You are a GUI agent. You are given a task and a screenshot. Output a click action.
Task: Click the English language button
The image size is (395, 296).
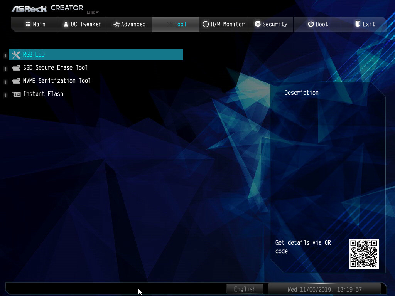(245, 289)
